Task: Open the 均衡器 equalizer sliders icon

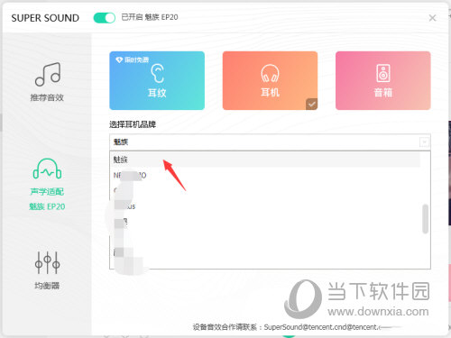Action: (x=47, y=262)
